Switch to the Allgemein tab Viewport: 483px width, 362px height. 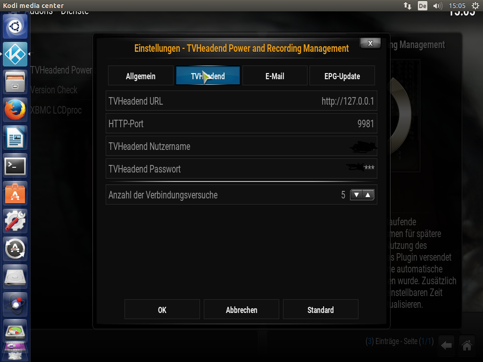141,75
